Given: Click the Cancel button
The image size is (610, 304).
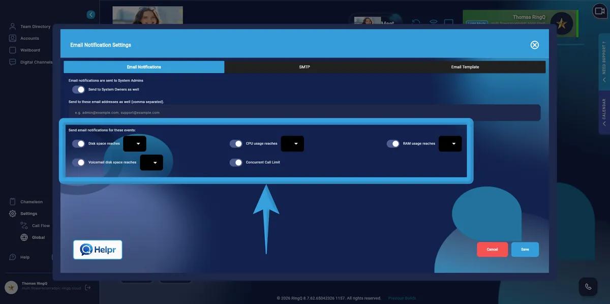Looking at the screenshot, I should (x=492, y=250).
